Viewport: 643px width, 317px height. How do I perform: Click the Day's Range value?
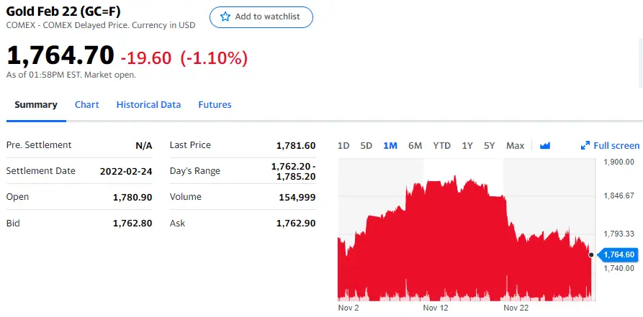[293, 171]
